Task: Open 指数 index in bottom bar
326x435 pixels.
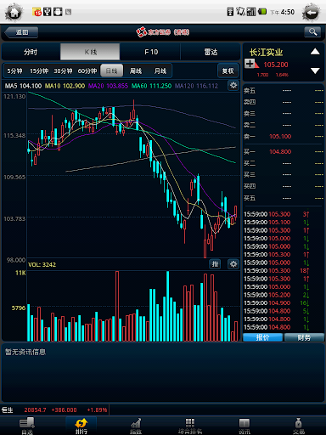Action: tap(136, 426)
